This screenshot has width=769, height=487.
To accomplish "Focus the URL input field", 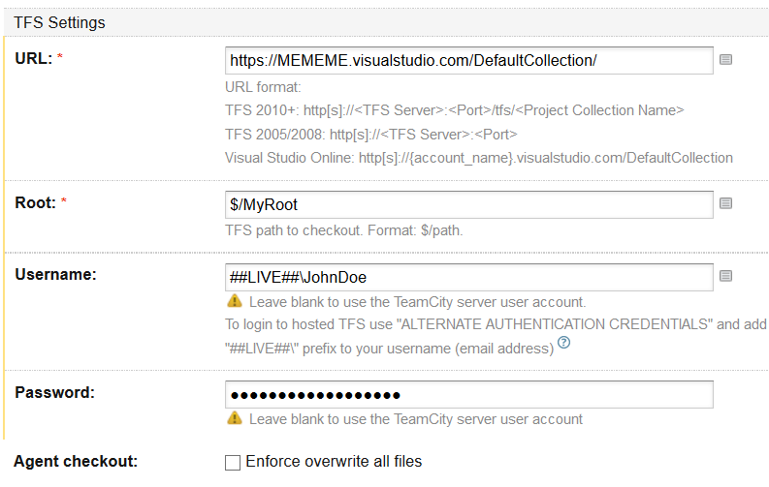I will pos(468,60).
